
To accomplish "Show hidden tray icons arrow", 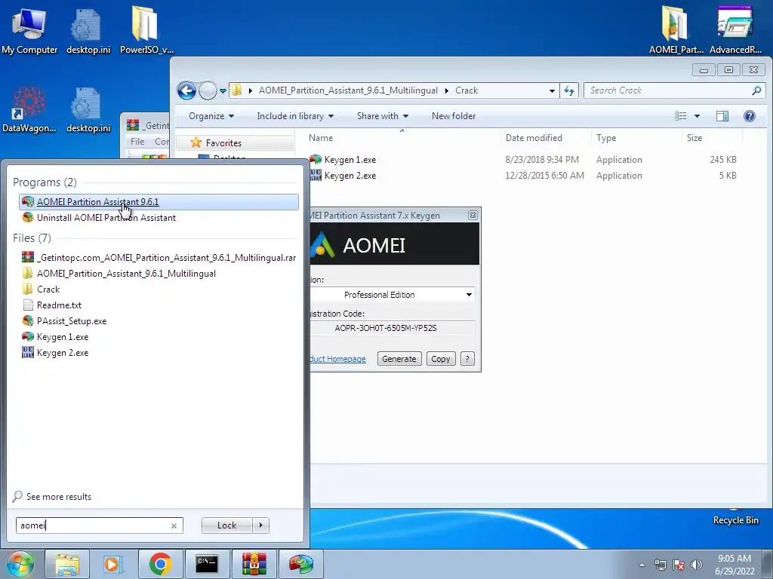I will click(x=642, y=565).
